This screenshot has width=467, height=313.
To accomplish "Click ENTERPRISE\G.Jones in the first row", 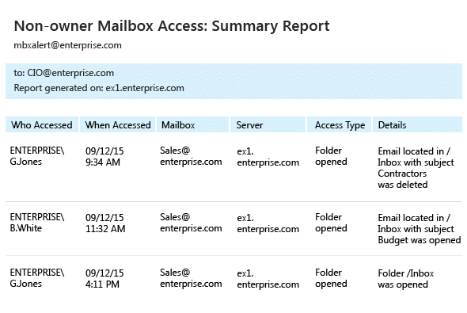I will click(37, 156).
